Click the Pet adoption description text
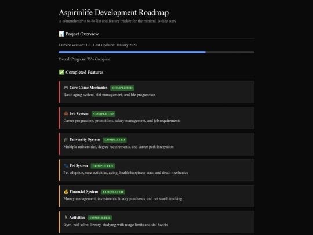This screenshot has width=313, height=235. point(126,173)
